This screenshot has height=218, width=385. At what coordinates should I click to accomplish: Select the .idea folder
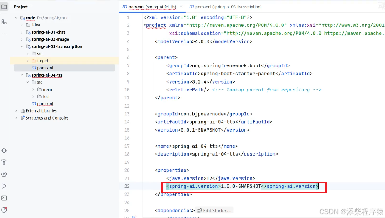[x=36, y=25]
